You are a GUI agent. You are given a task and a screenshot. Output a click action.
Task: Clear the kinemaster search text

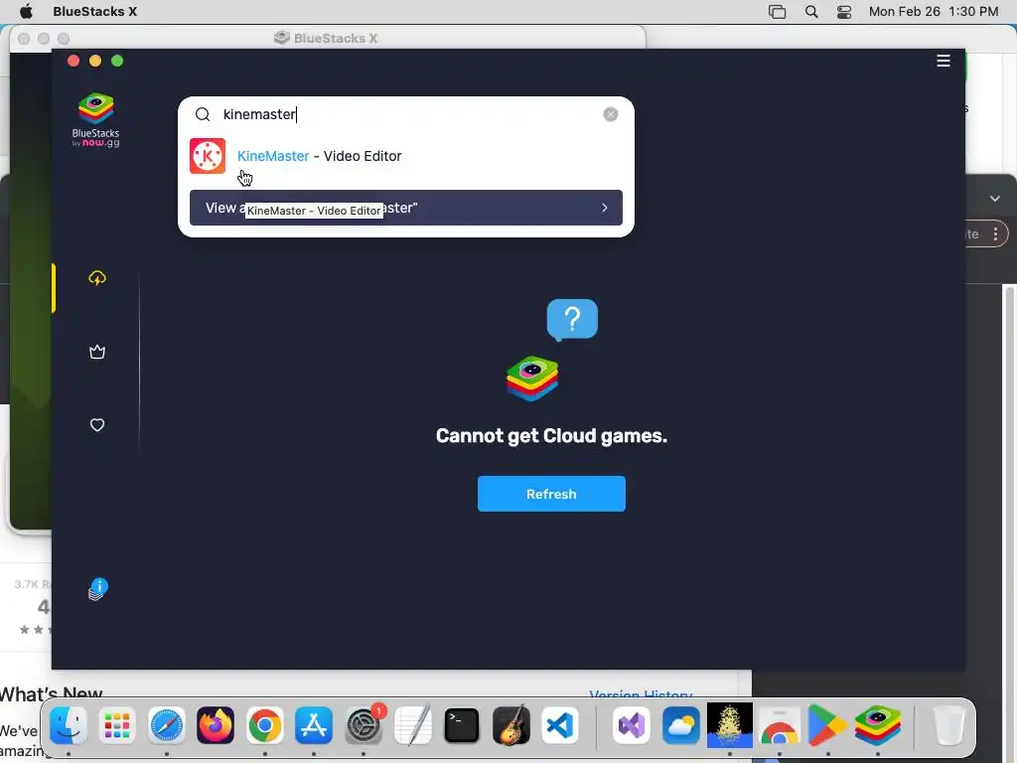611,115
